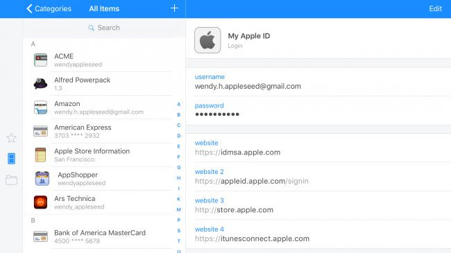
Task: Open the Bank of America MasterCard icon
Action: pos(40,236)
